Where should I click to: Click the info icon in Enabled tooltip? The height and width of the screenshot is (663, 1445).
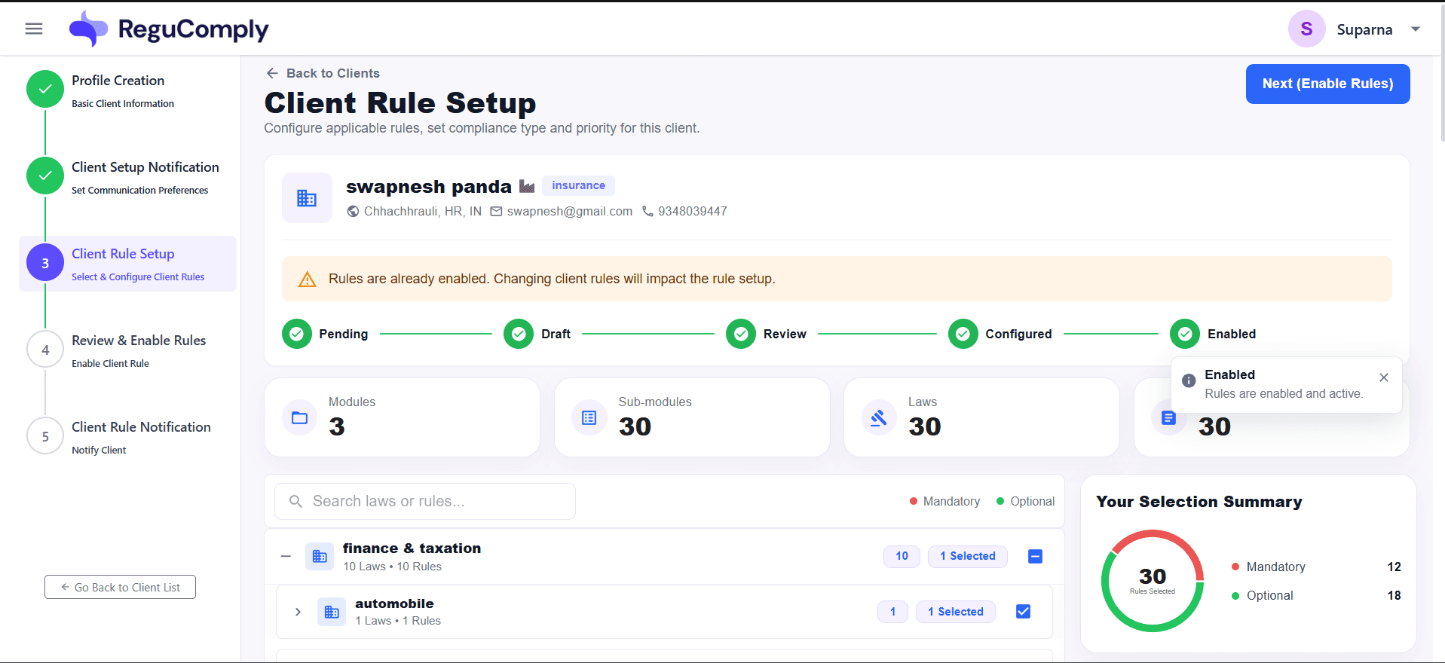pyautogui.click(x=1189, y=380)
